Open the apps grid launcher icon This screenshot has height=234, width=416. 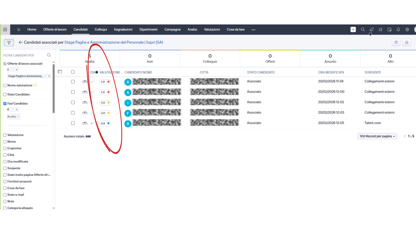click(5, 30)
